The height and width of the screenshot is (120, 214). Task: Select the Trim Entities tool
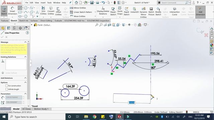click(43, 11)
